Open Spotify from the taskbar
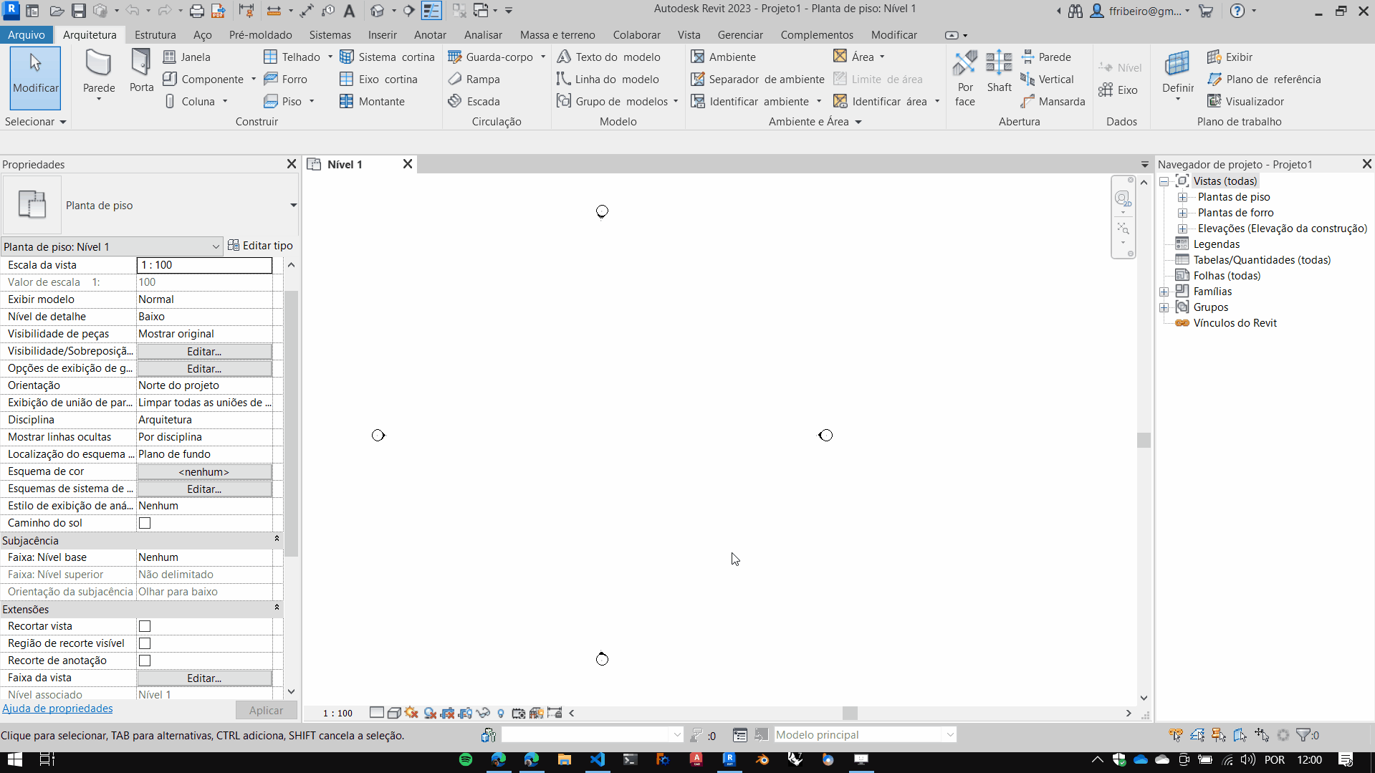 tap(466, 759)
